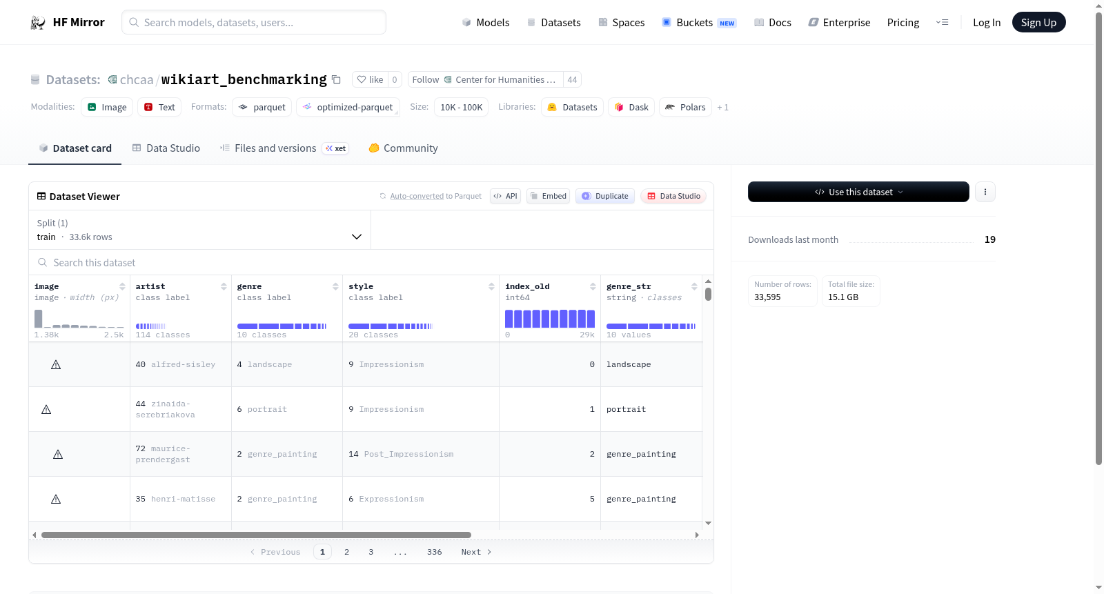
Task: Click the horizontal table scrollbar
Action: 256,535
